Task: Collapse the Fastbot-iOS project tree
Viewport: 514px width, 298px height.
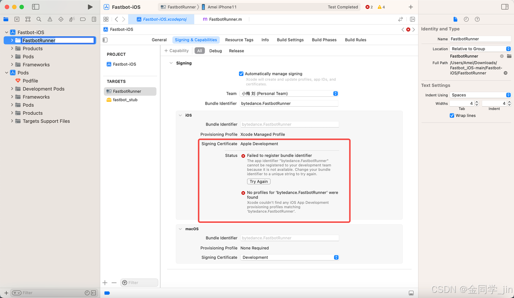Action: [x=6, y=32]
